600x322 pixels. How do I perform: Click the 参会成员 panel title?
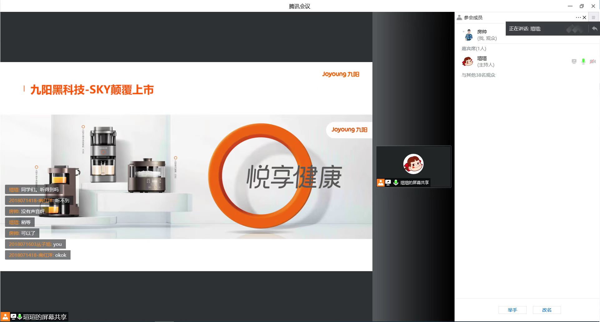(x=473, y=17)
